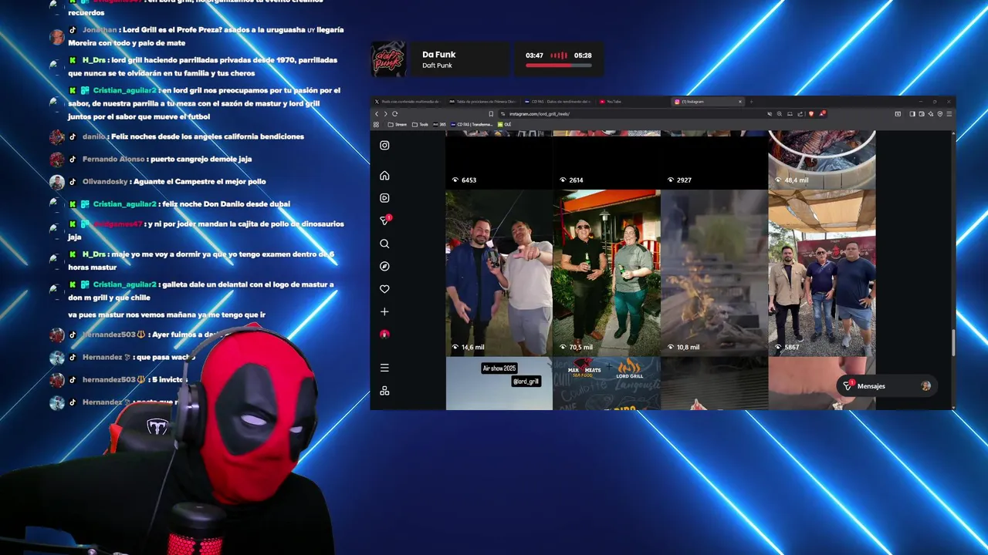This screenshot has height=555, width=988.
Task: Open the Stream bookmarks folder
Action: 398,124
